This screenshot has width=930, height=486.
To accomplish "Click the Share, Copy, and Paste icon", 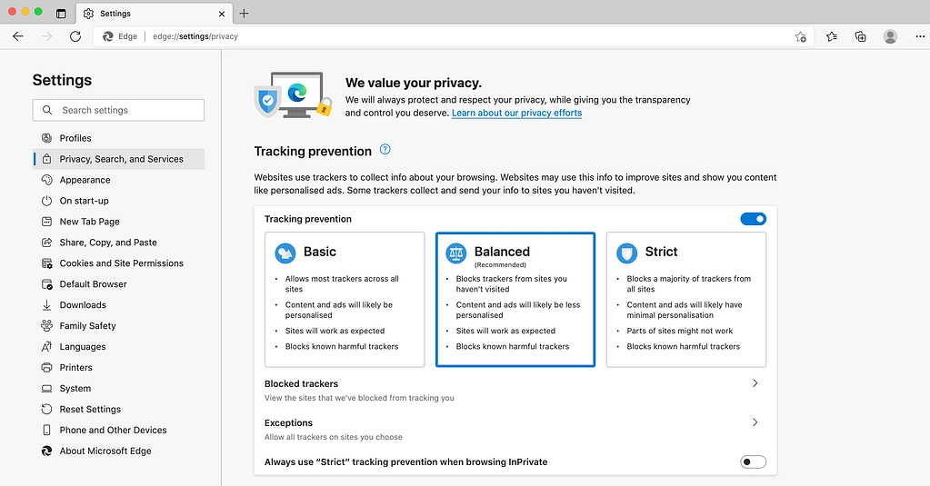I will [x=47, y=243].
